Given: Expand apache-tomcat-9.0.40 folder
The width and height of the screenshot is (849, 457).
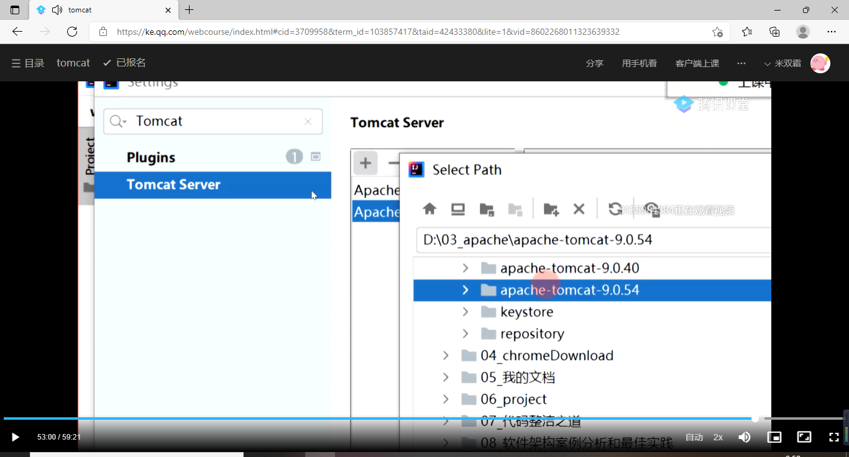Looking at the screenshot, I should pos(466,268).
